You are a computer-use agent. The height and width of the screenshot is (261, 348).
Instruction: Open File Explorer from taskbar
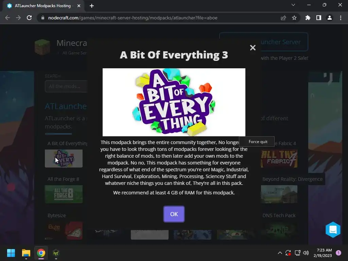coord(26,253)
